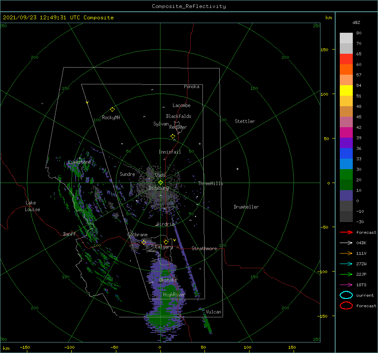The width and height of the screenshot is (378, 353).
Task: Select the purple 39 dBZ swatch
Action: click(x=346, y=143)
